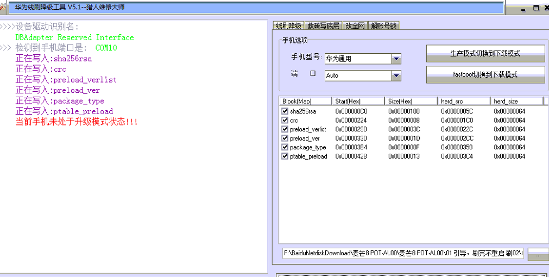549x277 pixels.
Task: Select start value 0x00000330
Action: point(351,138)
